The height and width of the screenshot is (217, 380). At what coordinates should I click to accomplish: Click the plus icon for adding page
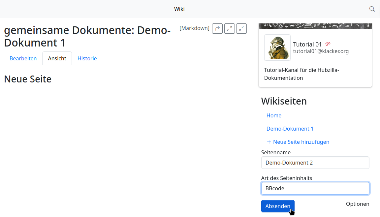pos(269,142)
